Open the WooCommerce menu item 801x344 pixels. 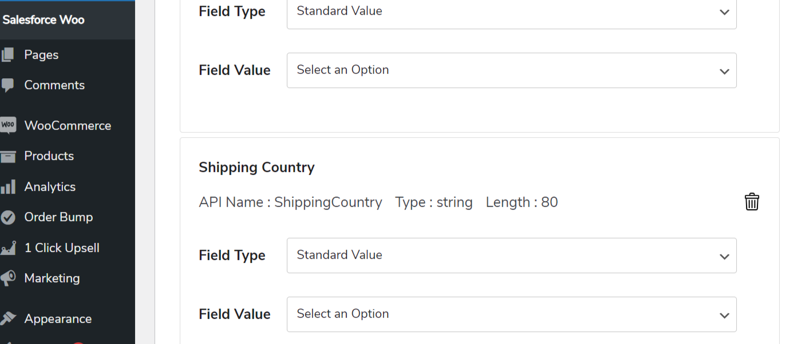tap(68, 126)
